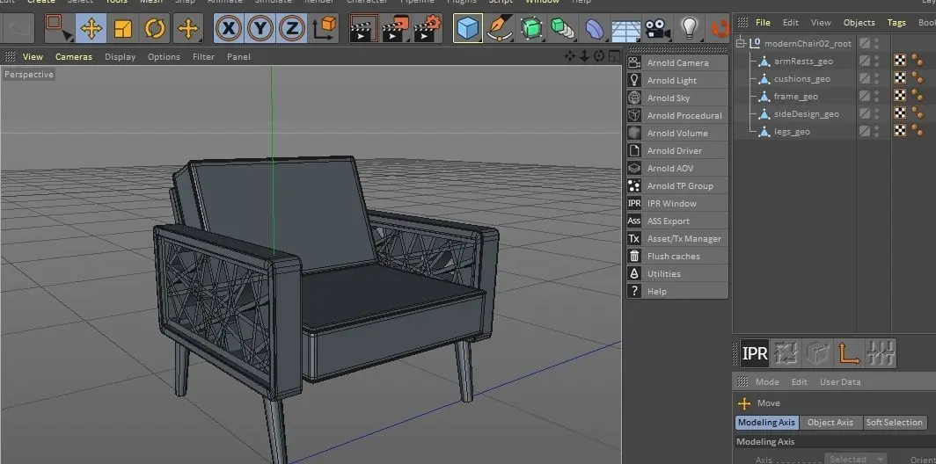Choose Arnold Procedural menu entry

[x=677, y=116]
